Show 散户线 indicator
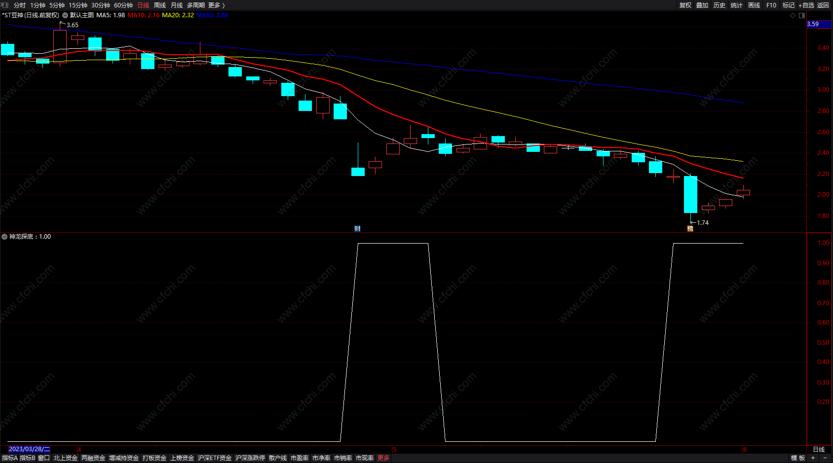This screenshot has width=833, height=463. (x=278, y=458)
